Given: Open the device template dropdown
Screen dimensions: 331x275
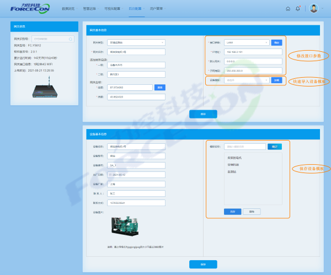Looking at the screenshot, I should coord(247,80).
